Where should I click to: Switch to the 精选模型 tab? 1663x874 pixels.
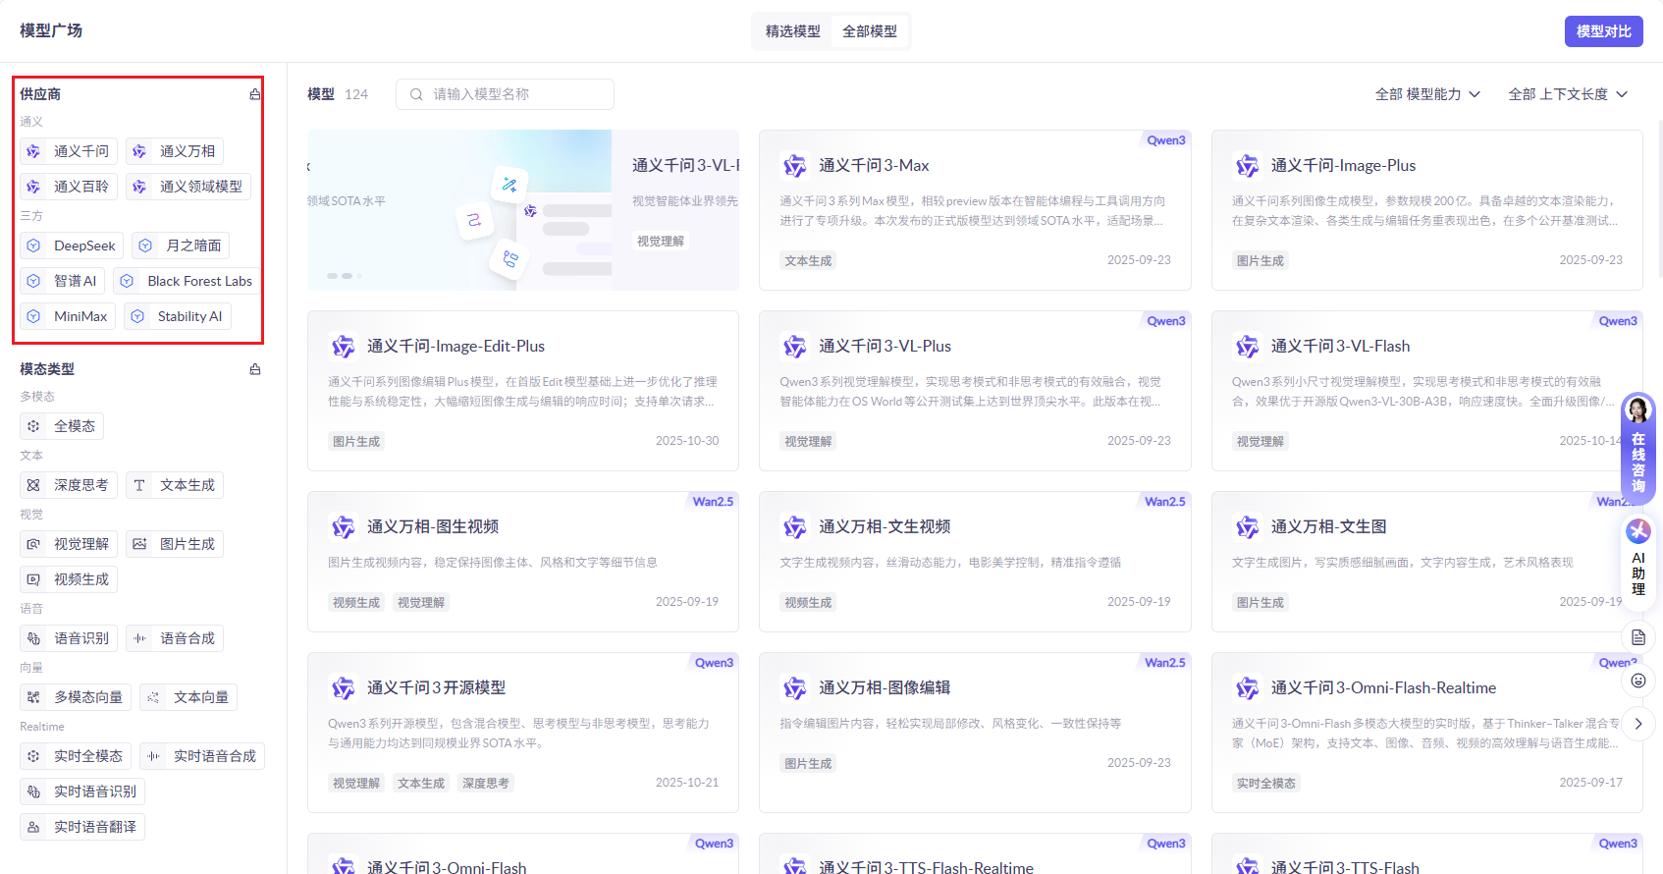tap(792, 31)
